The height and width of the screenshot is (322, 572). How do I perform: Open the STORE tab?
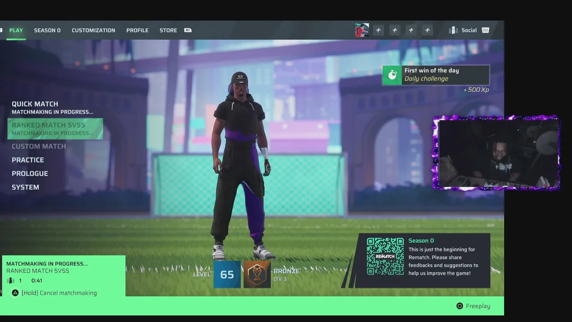tap(168, 30)
